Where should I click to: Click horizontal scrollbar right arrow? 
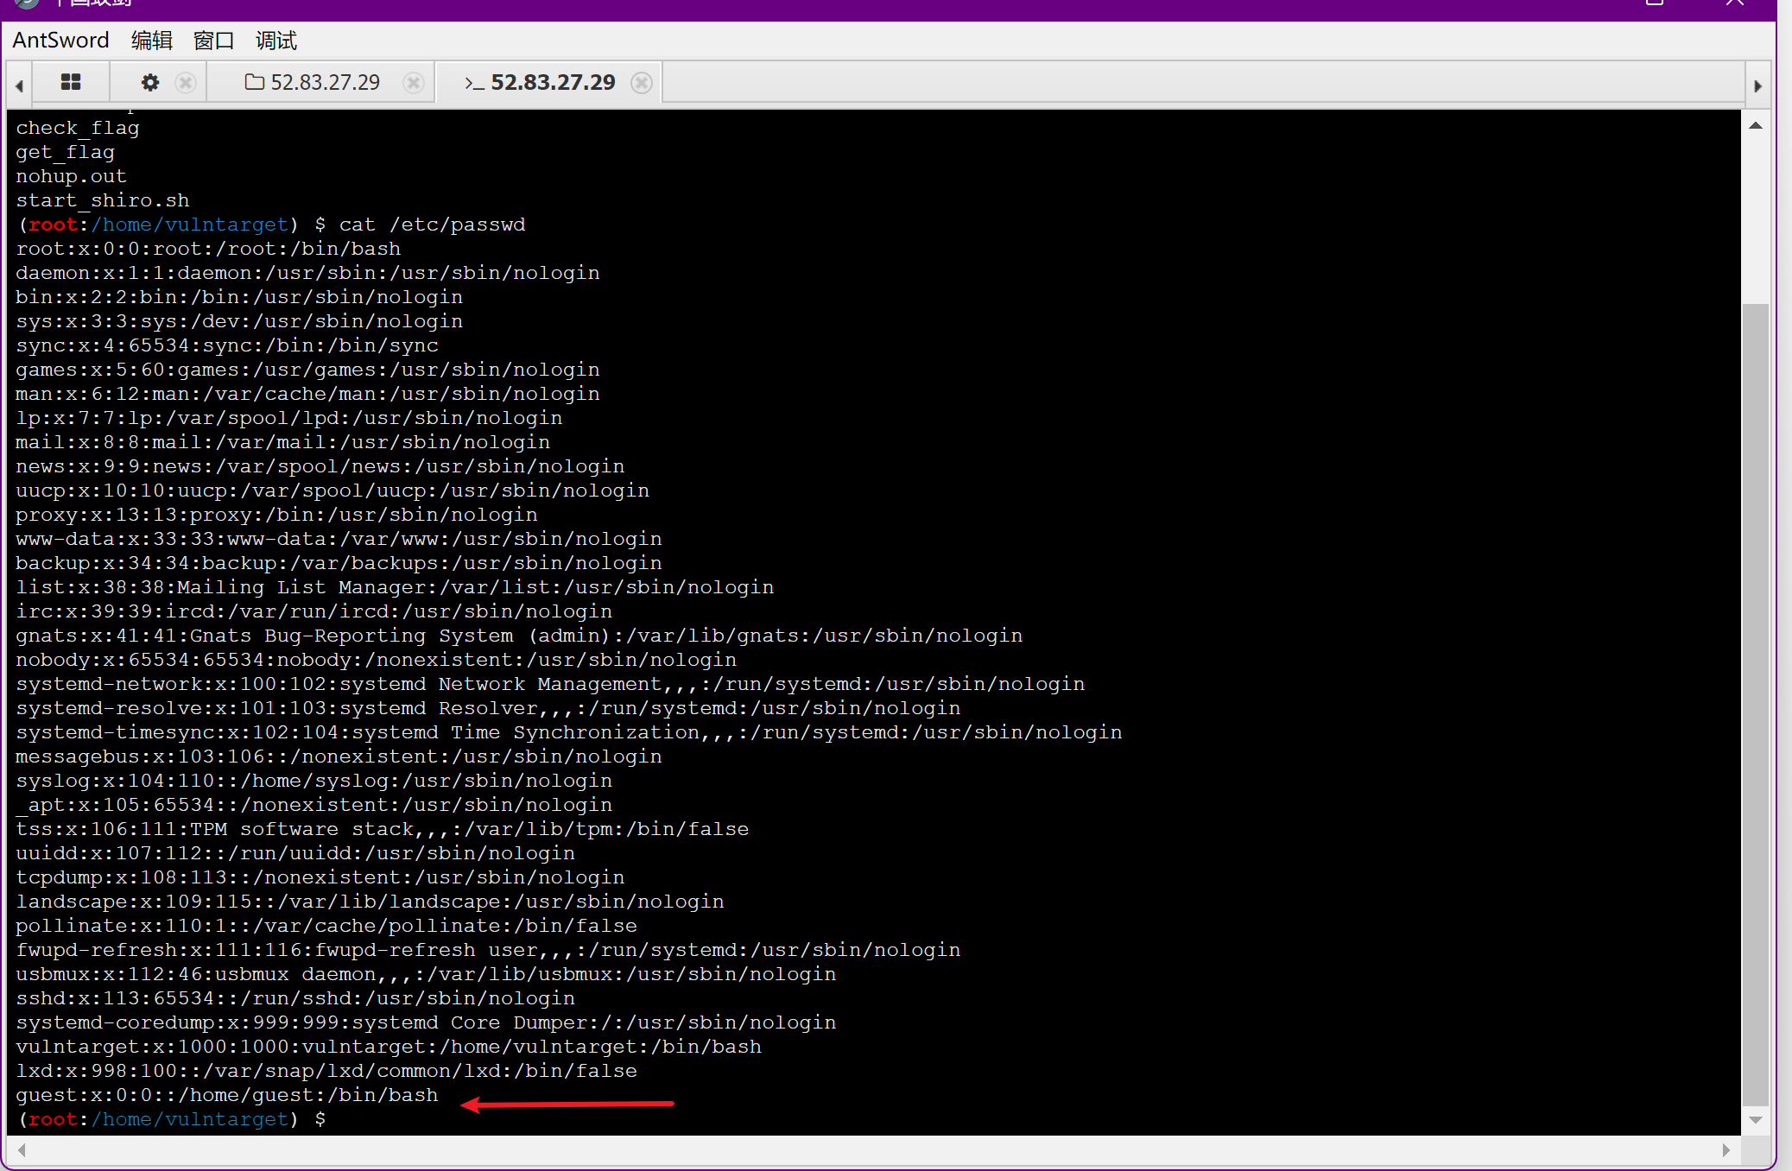pos(1726,1150)
